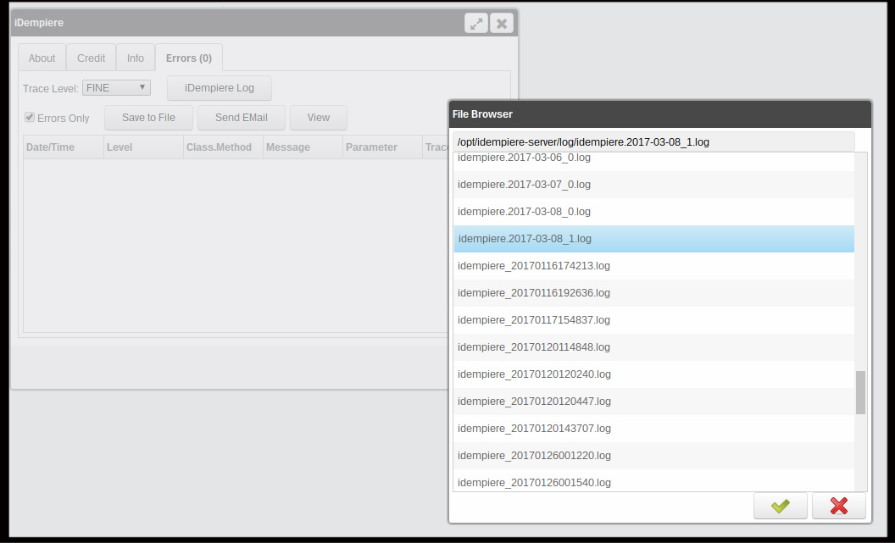The image size is (895, 543).
Task: Select idempiere.2017-03-08_1.log
Action: point(654,238)
